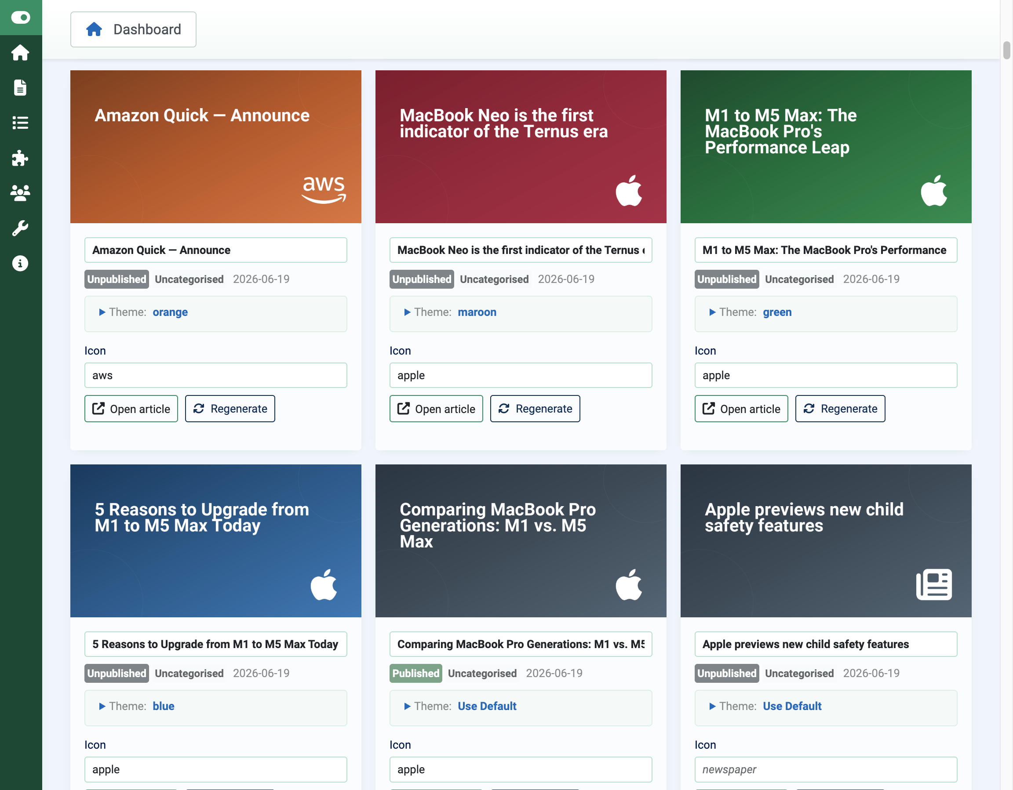Viewport: 1013px width, 790px height.
Task: Click the Comparing MacBook Pro Generations thumbnail
Action: (521, 540)
